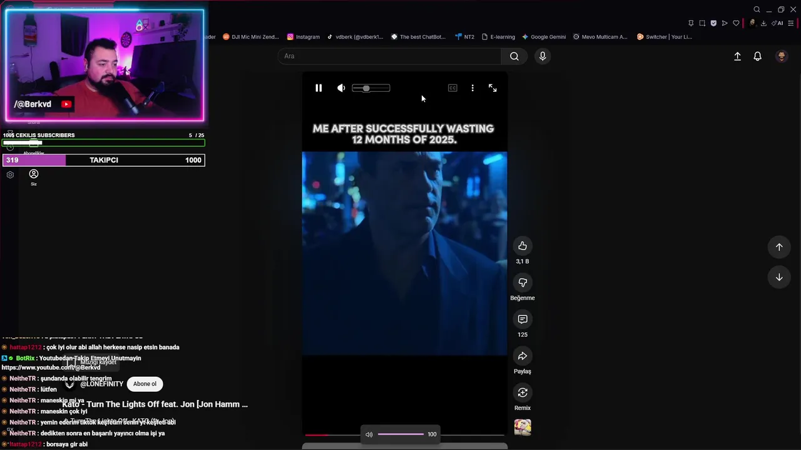
Task: Open the browser heart bookmarks icon
Action: [736, 23]
